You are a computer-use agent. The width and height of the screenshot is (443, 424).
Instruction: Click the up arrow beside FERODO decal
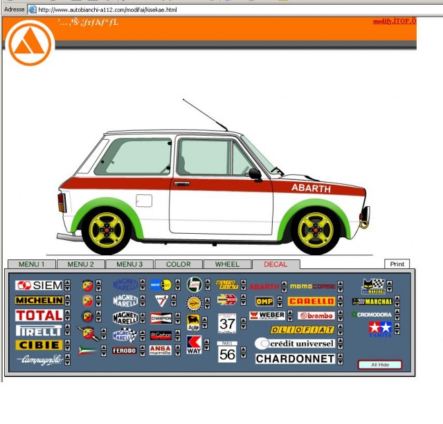142,348
